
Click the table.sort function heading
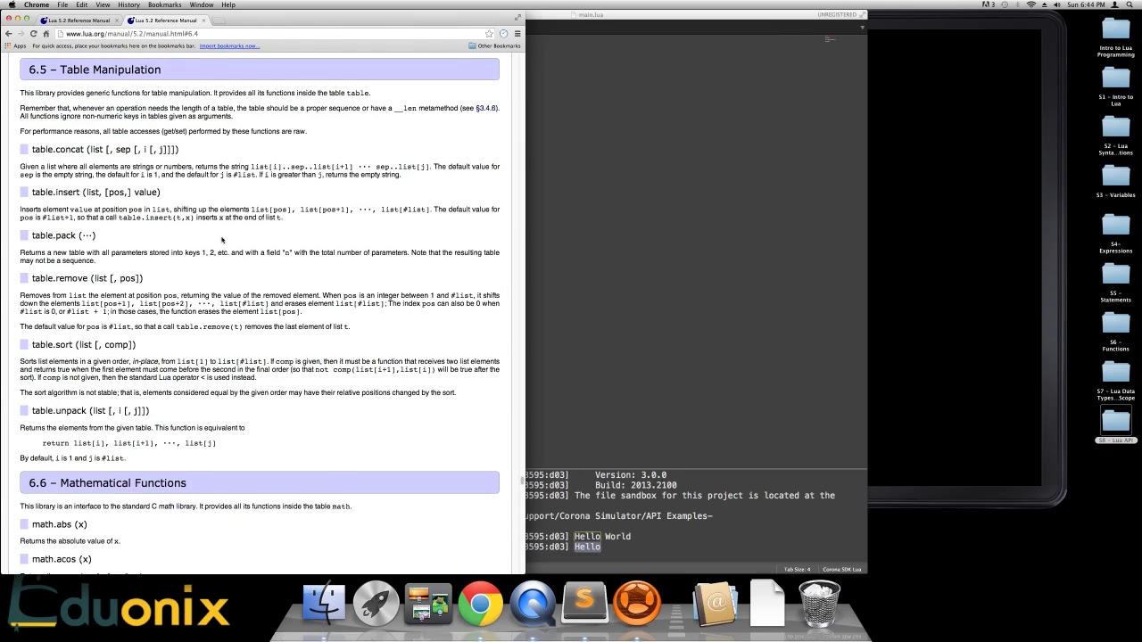click(x=84, y=344)
